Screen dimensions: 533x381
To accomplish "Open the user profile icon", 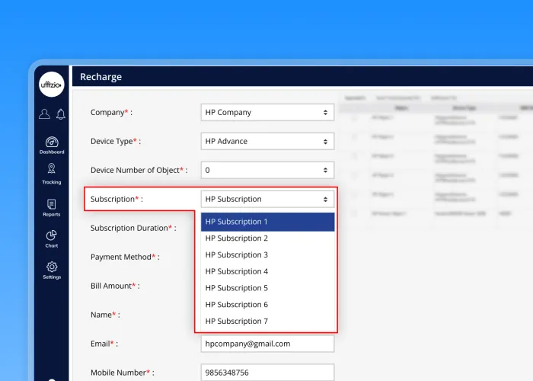I will point(45,114).
